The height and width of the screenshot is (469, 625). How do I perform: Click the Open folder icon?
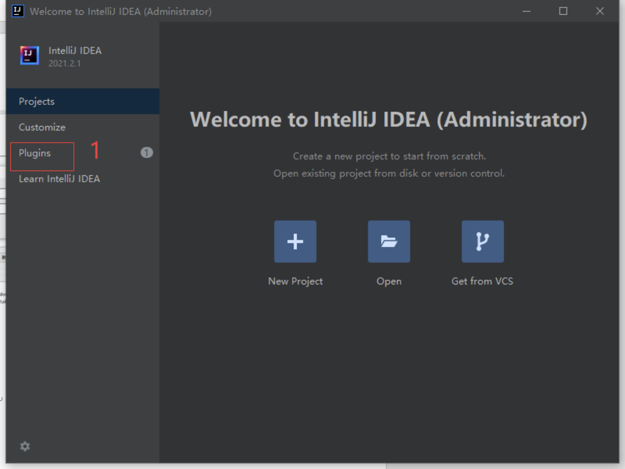point(389,241)
